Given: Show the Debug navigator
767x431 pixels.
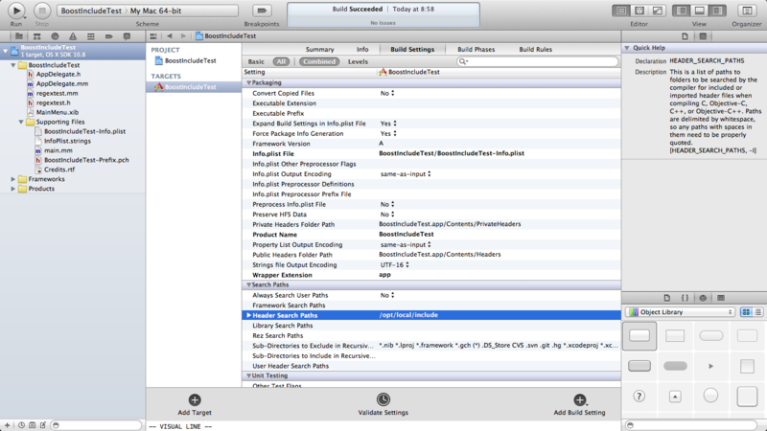Looking at the screenshot, I should pyautogui.click(x=91, y=36).
